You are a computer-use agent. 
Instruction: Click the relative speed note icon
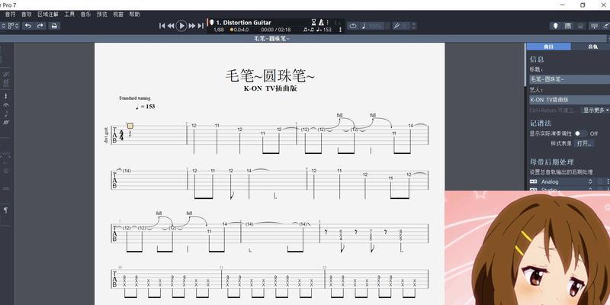pyautogui.click(x=364, y=26)
